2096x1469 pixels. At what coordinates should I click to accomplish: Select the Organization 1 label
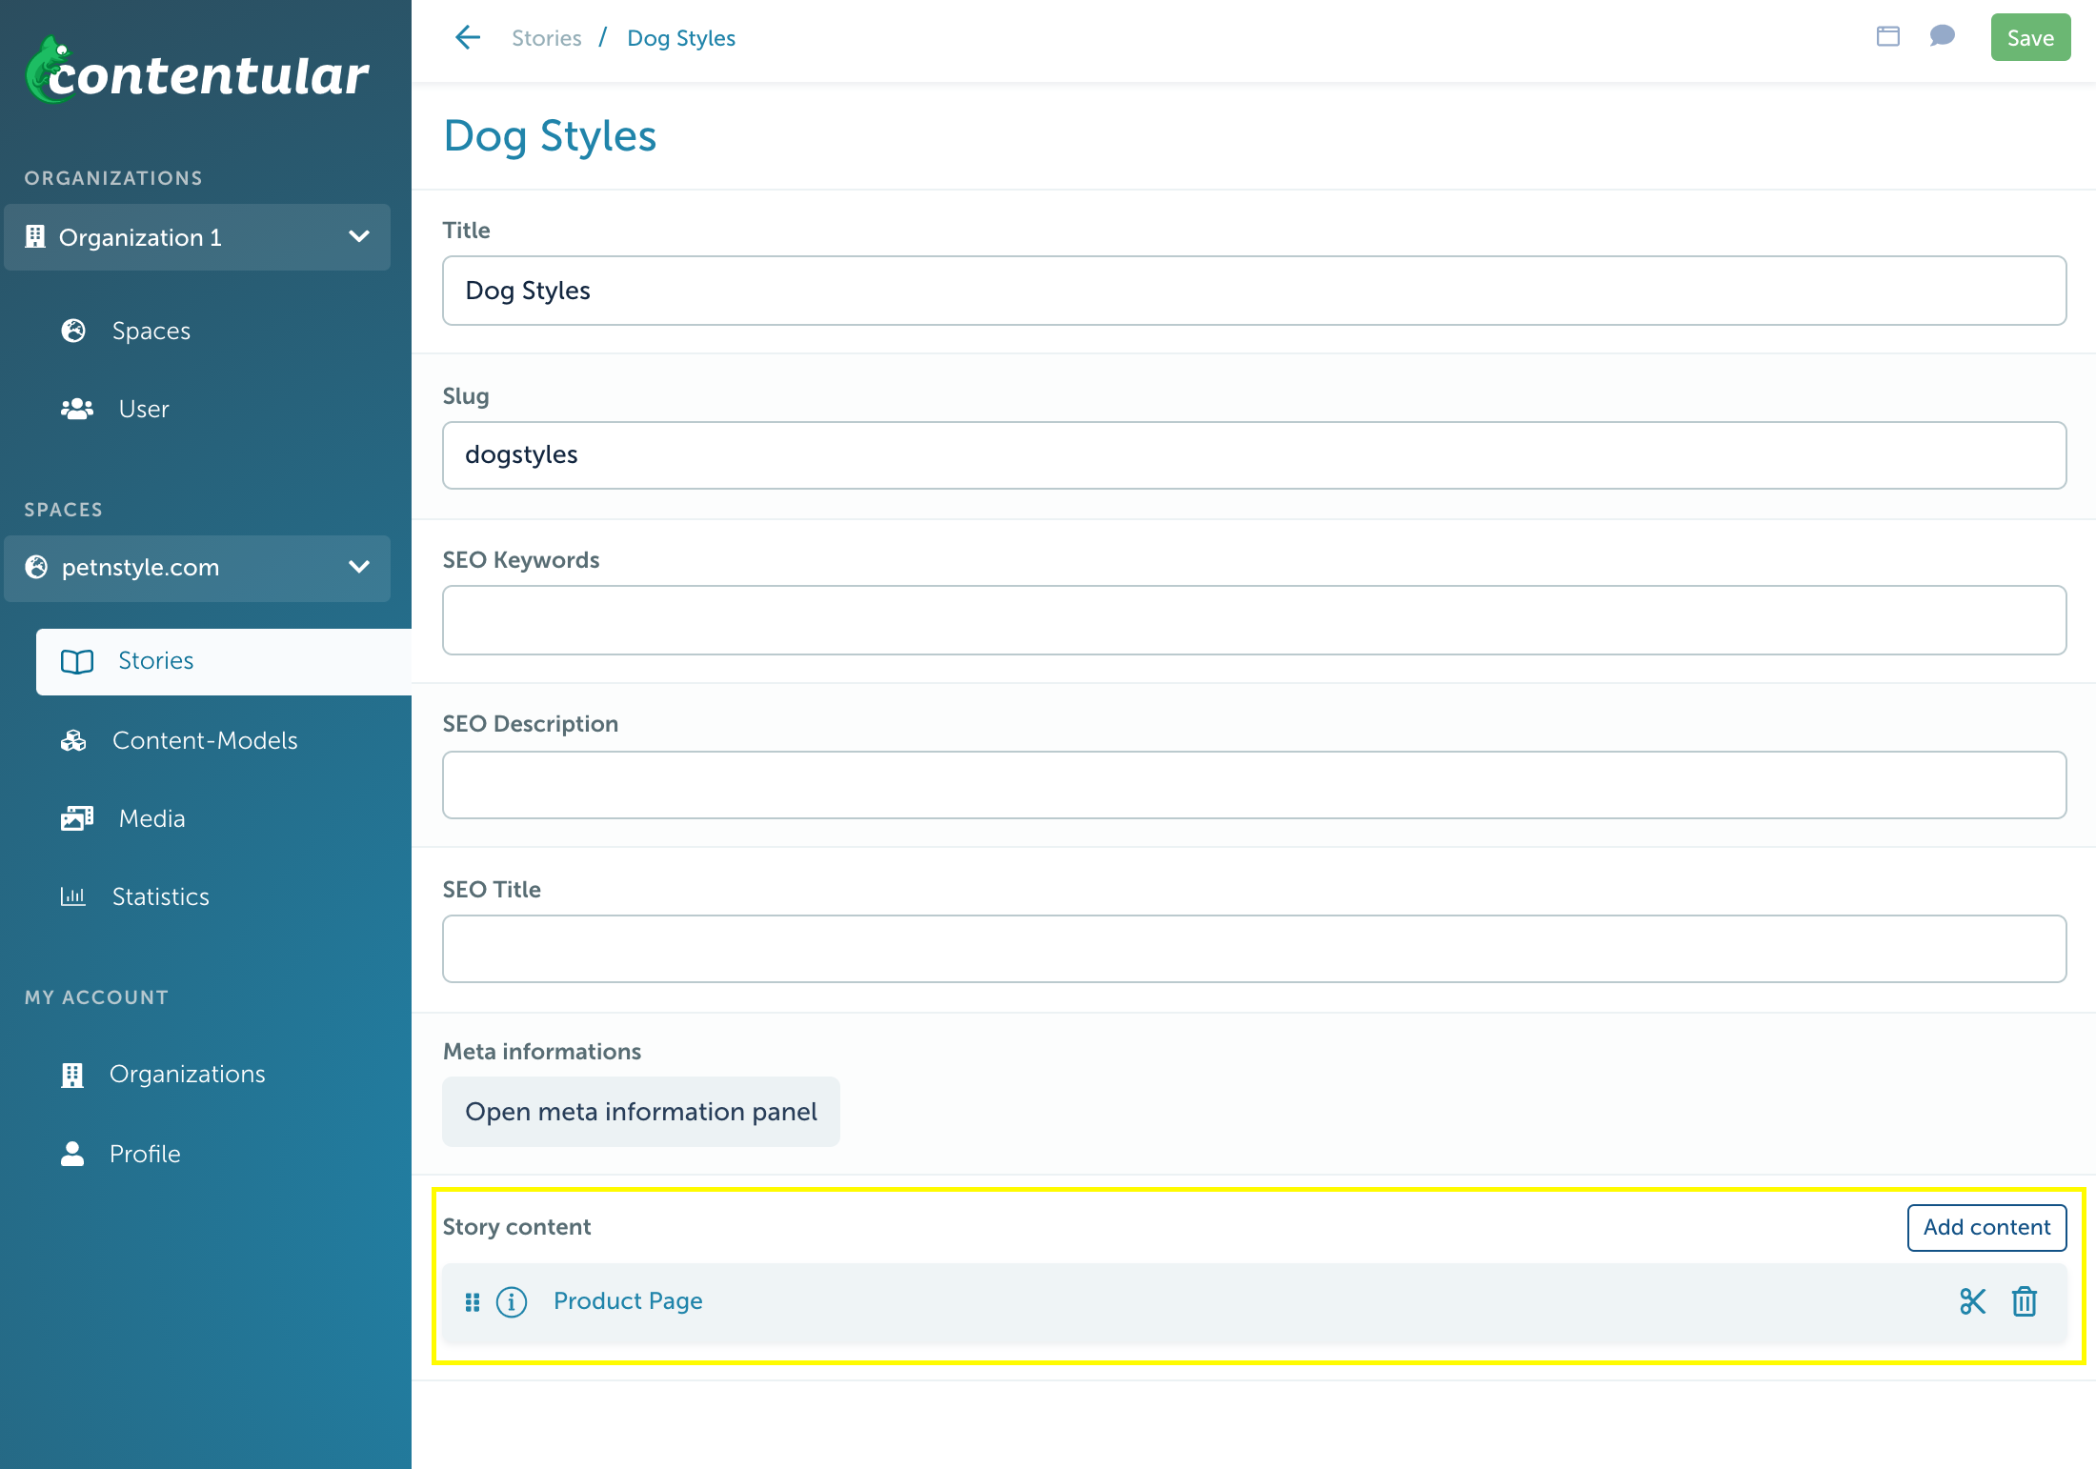point(140,237)
